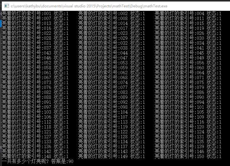
Task: Select the output entry numbered 094
Action: click(188, 102)
